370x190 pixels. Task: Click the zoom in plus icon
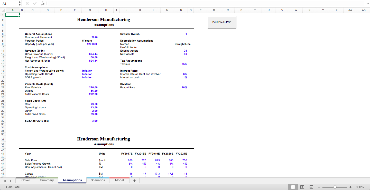(x=350, y=187)
